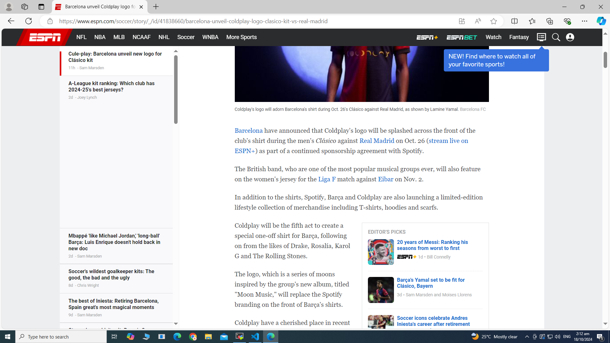Refresh the page with reload icon
Viewport: 610px width, 343px height.
coord(29,21)
